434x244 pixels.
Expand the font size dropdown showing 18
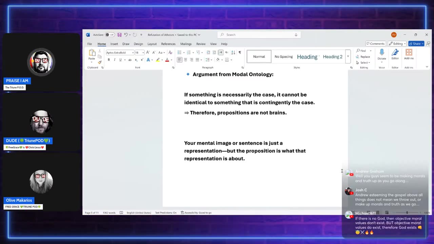143,53
